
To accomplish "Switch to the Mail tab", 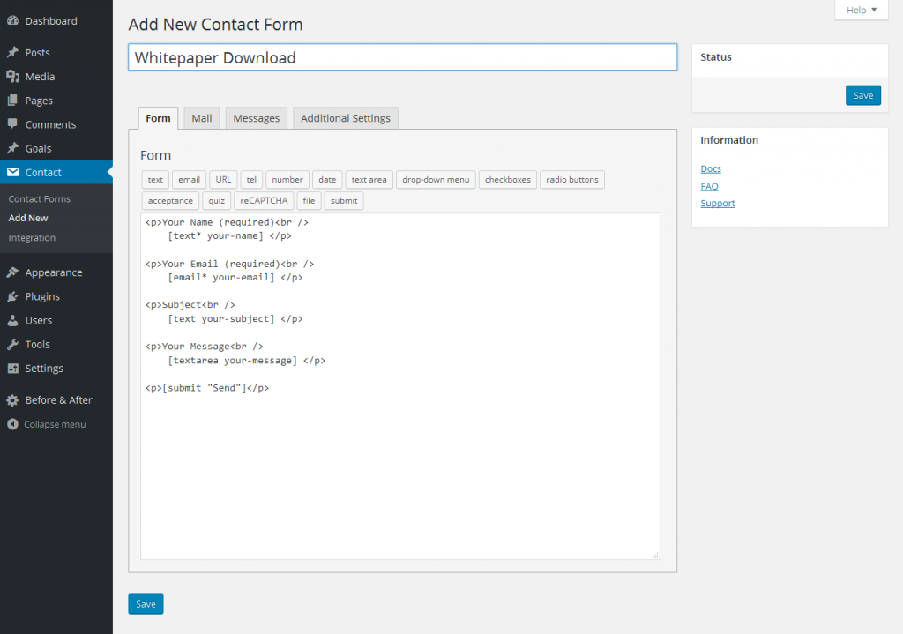I will 202,118.
